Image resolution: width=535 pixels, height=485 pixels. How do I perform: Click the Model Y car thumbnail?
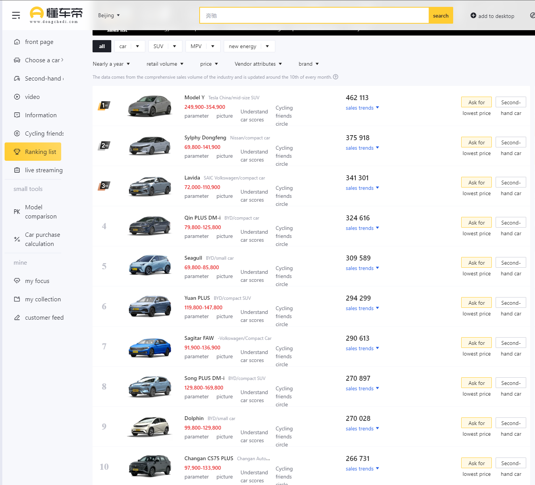[x=150, y=106]
